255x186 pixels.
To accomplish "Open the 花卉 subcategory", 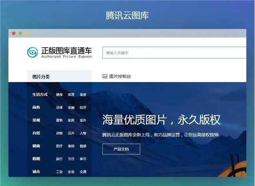I will (x=71, y=133).
